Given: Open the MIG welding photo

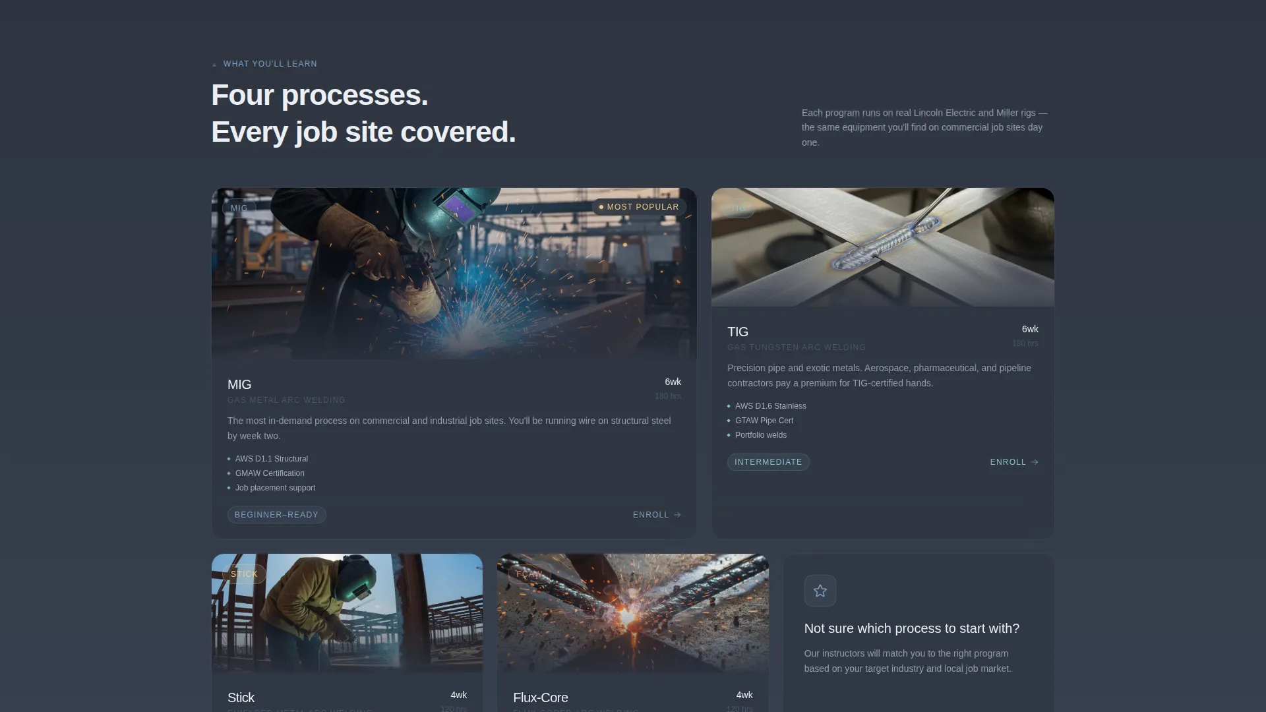Looking at the screenshot, I should (454, 274).
